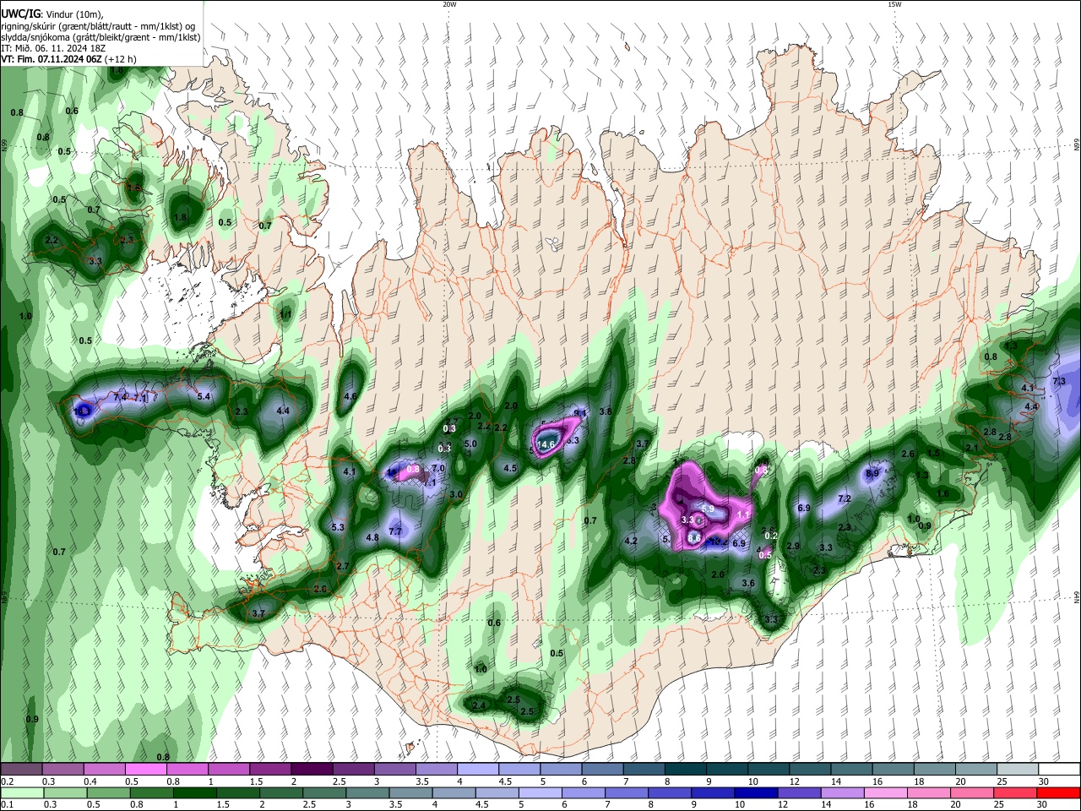Select the light grey 25 swatch in upper legend row

tap(1018, 770)
